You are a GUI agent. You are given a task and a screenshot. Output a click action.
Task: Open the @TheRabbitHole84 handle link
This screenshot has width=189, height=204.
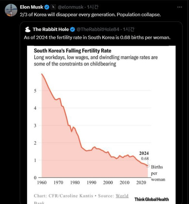98,30
